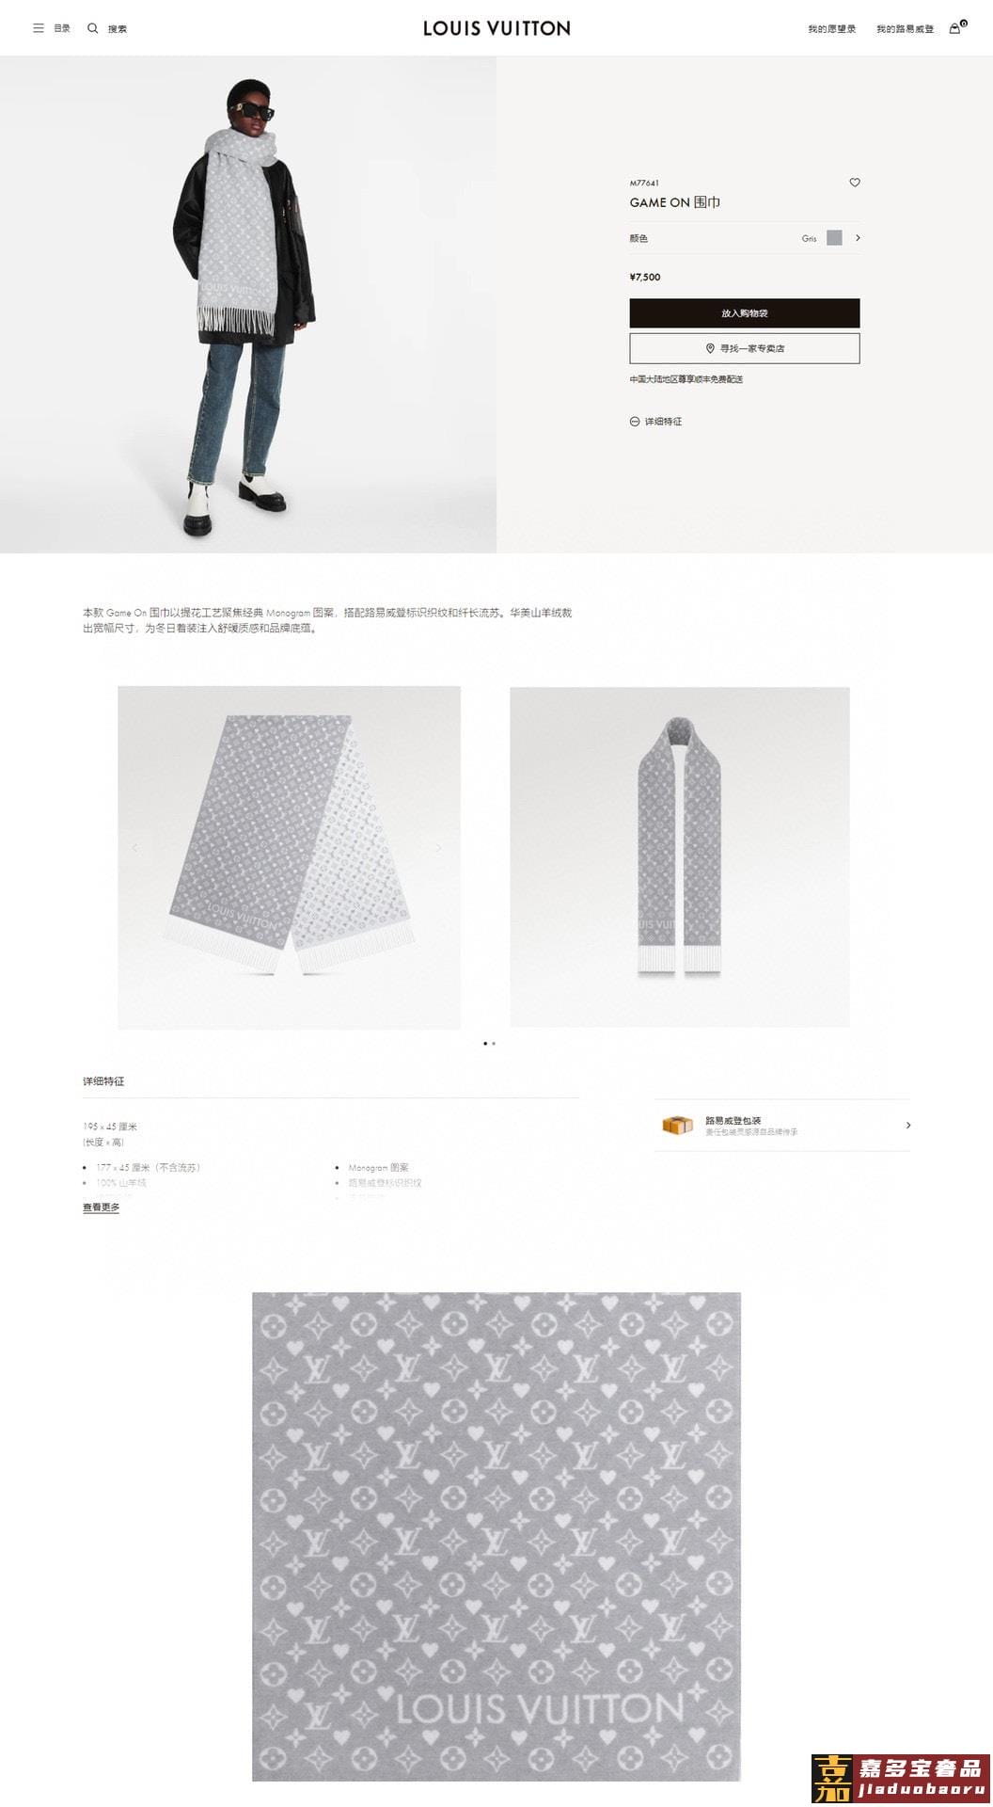Expand the color selection chevron
993x1807 pixels.
(x=858, y=238)
